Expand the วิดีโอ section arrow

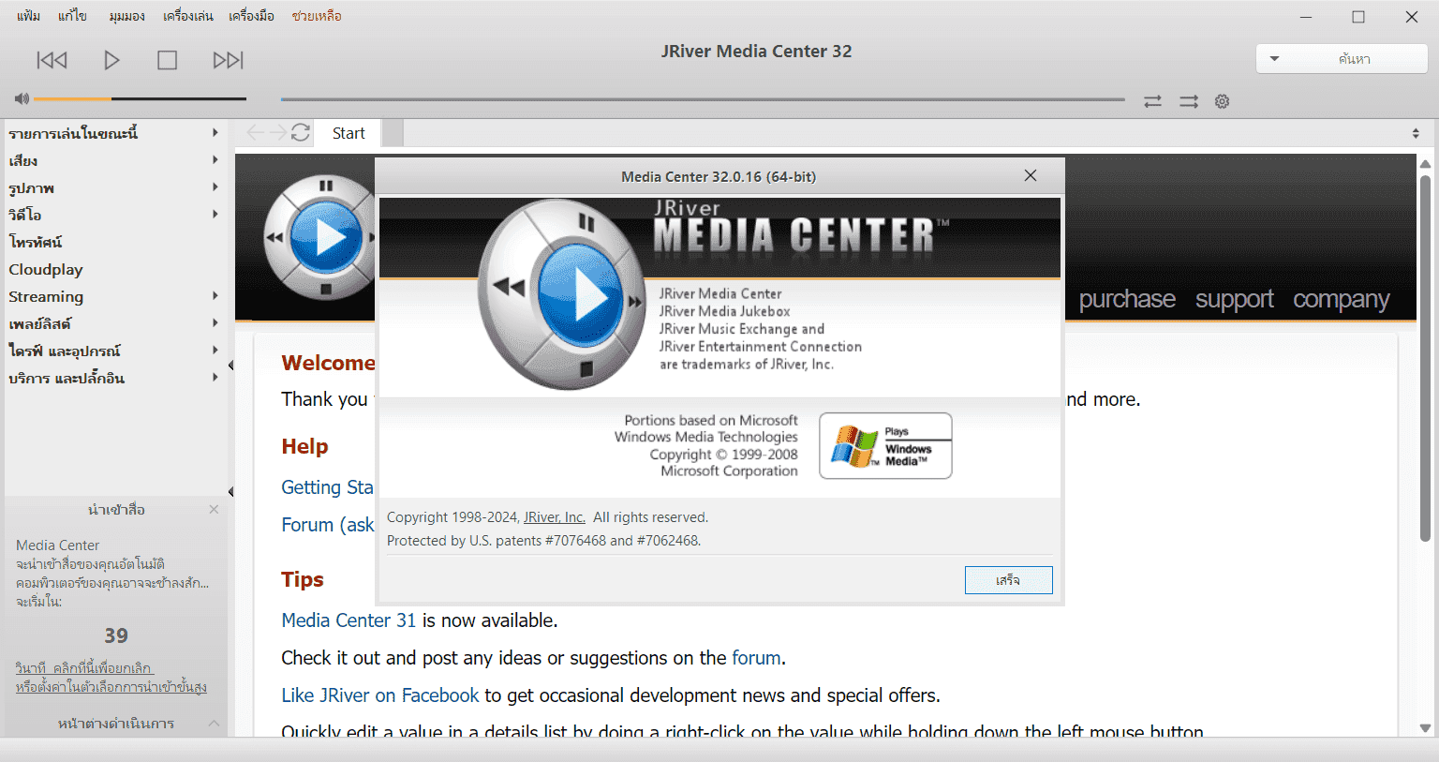(215, 215)
